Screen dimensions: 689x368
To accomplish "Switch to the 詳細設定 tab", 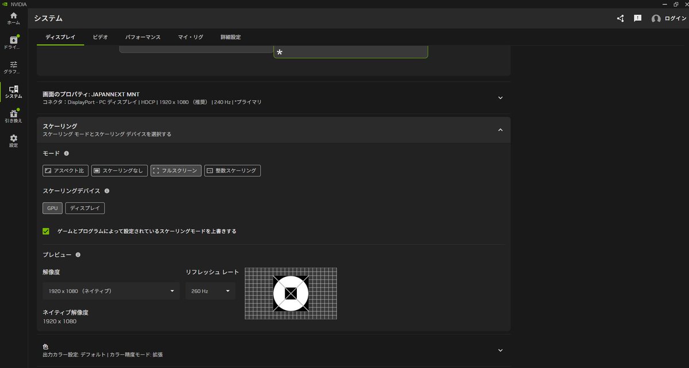I will click(231, 37).
